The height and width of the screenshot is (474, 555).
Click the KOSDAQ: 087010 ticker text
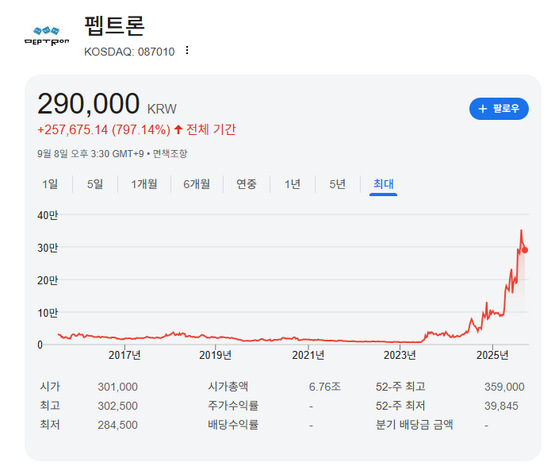tap(129, 52)
